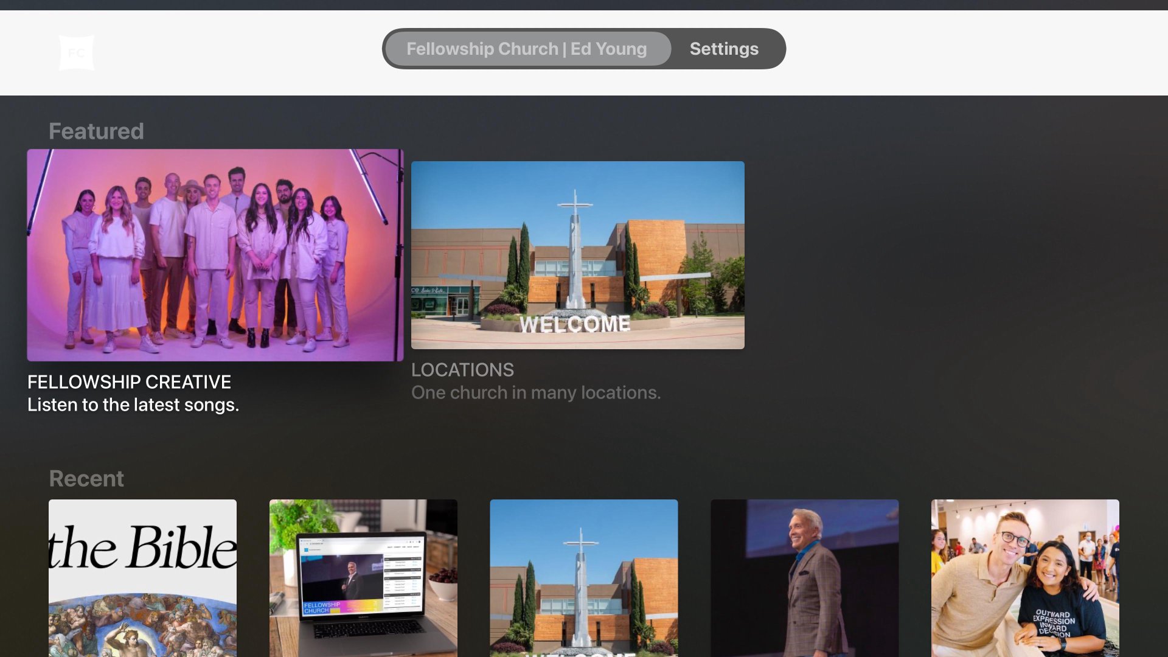1168x657 pixels.
Task: Switch to the Settings tab
Action: 724,49
